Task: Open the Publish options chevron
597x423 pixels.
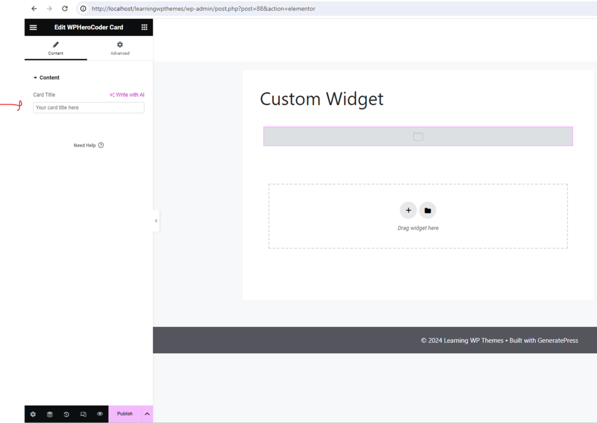Action: point(146,414)
